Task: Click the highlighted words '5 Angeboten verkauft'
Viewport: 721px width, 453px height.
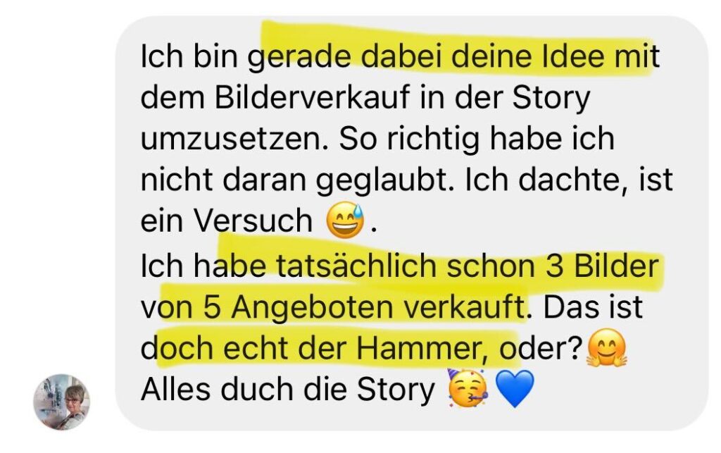Action: tap(363, 307)
